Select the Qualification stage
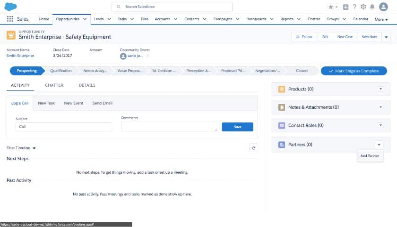This screenshot has width=397, height=227. pyautogui.click(x=61, y=71)
